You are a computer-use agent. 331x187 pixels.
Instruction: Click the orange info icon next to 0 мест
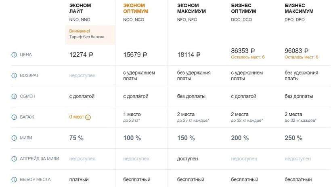pyautogui.click(x=88, y=117)
